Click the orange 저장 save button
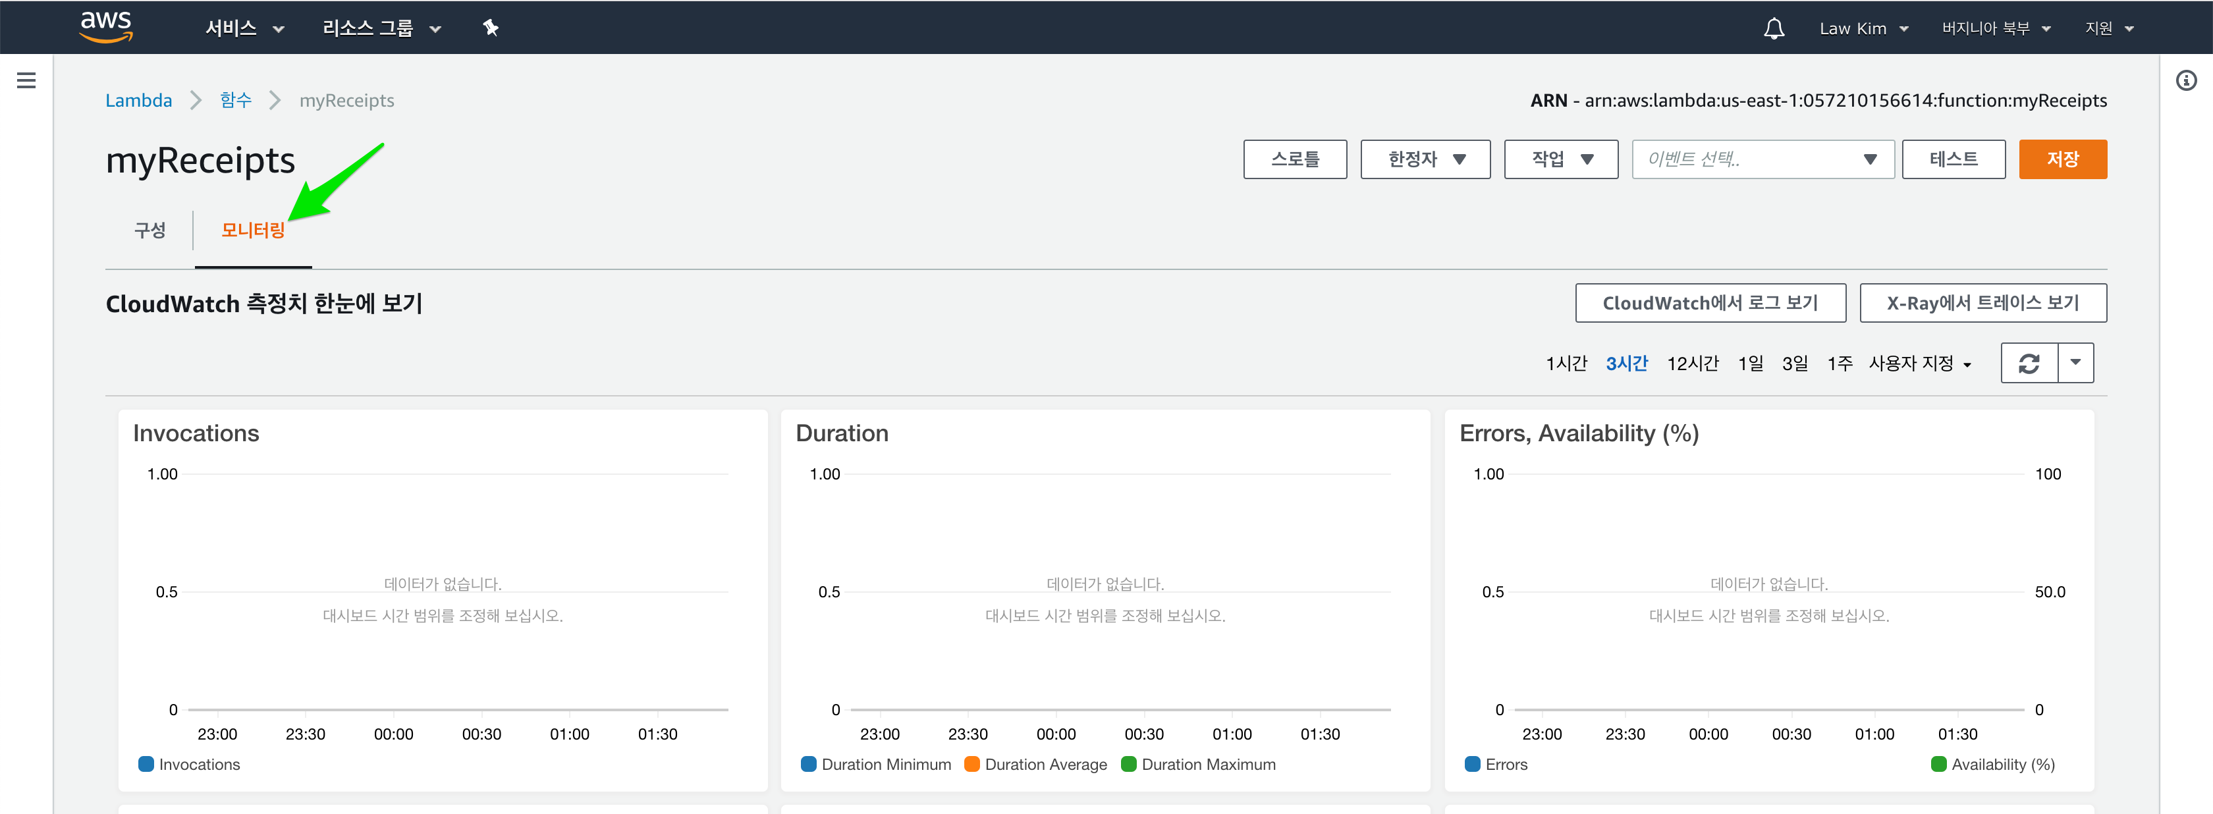 point(2062,159)
